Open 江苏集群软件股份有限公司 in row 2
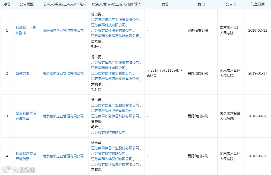Image resolution: width=271 pixels, height=175 pixels. (112, 73)
